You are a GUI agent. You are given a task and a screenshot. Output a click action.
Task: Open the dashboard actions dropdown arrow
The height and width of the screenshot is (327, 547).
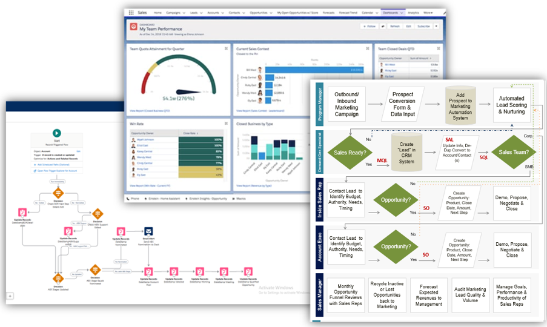point(436,26)
